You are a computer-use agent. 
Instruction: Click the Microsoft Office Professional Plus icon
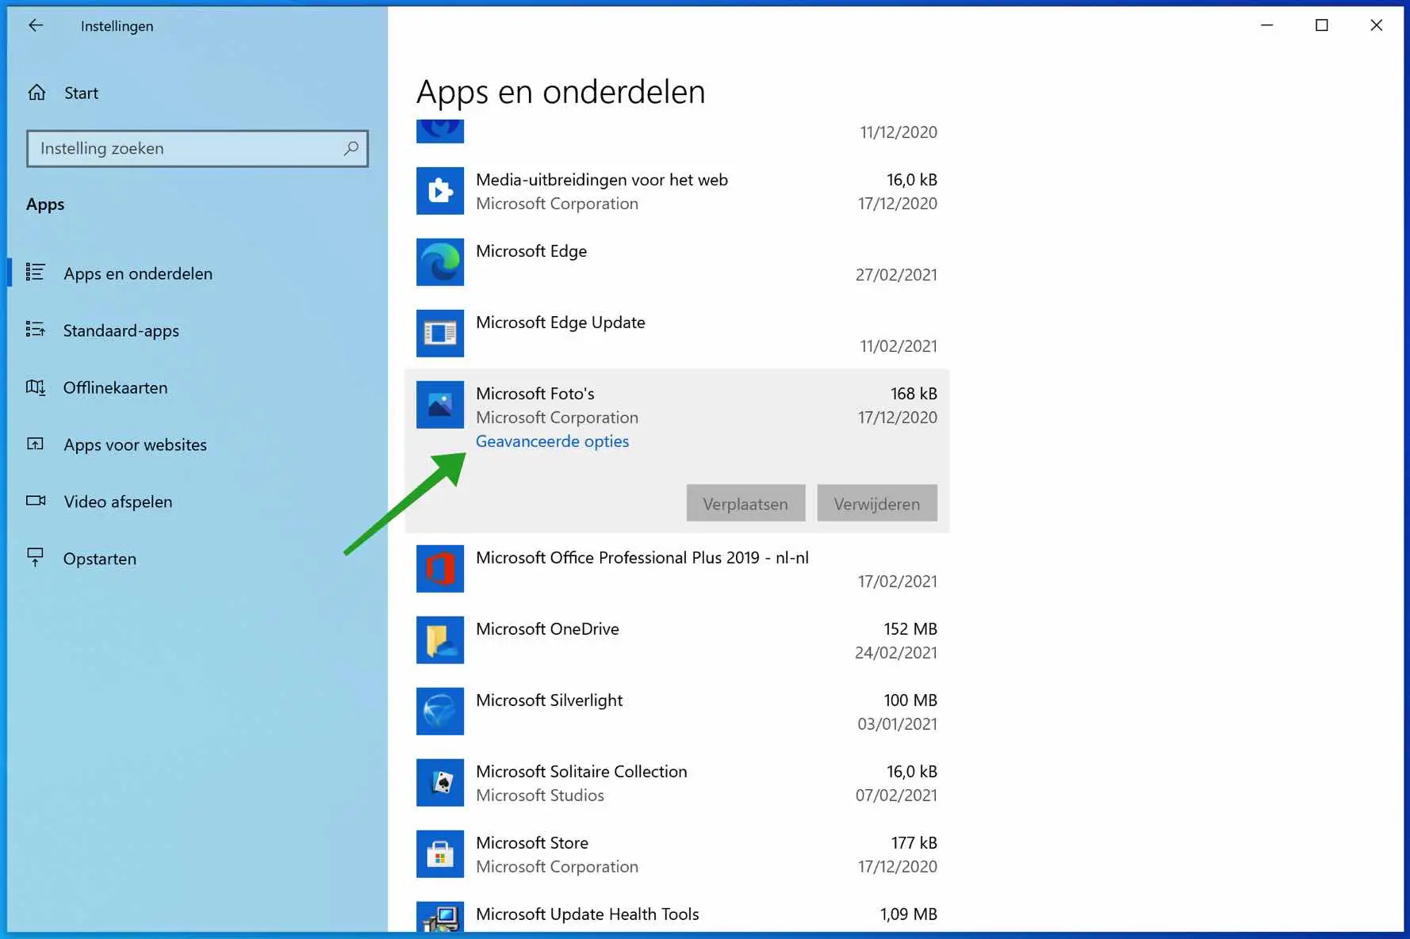pyautogui.click(x=440, y=569)
